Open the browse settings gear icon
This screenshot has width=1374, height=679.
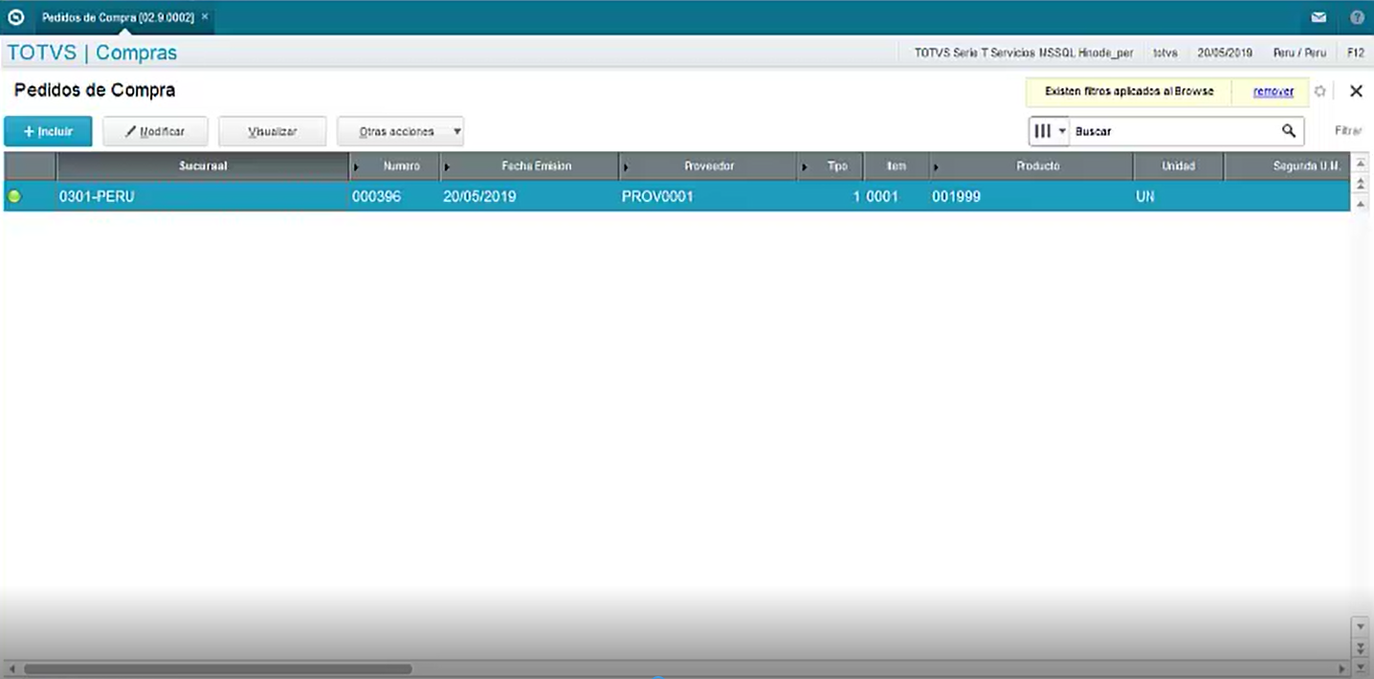pyautogui.click(x=1319, y=91)
